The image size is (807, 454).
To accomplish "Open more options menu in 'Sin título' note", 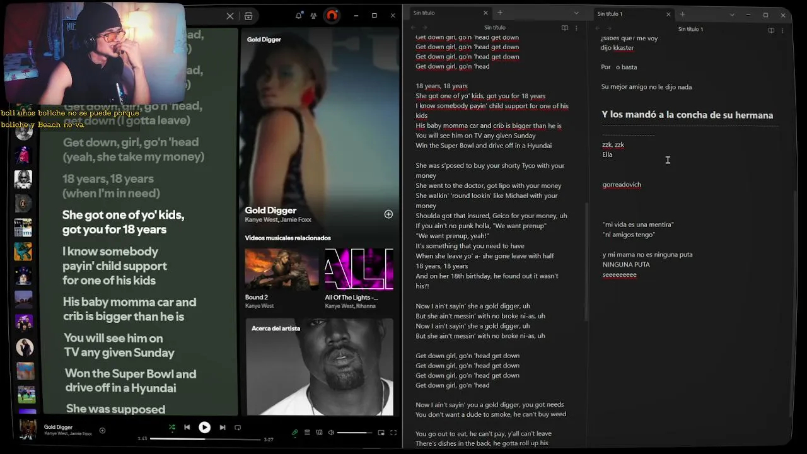I will (576, 28).
